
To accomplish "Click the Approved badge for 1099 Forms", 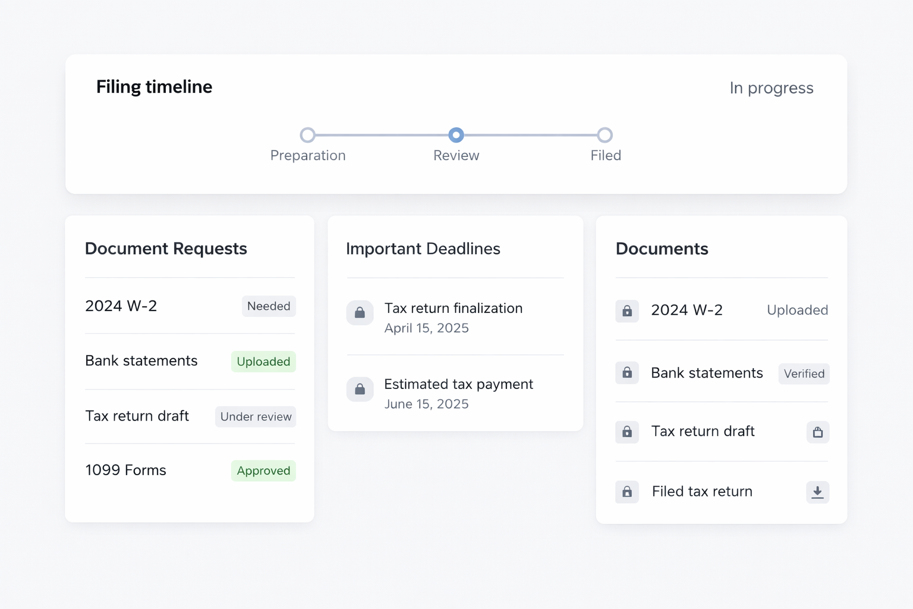I will (263, 471).
